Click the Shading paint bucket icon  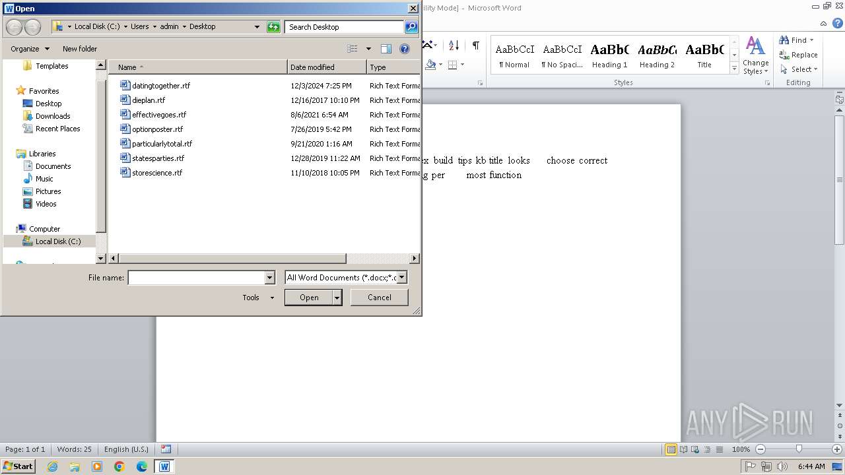430,65
